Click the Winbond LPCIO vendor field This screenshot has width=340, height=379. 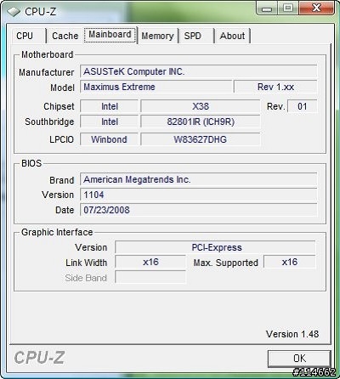110,139
